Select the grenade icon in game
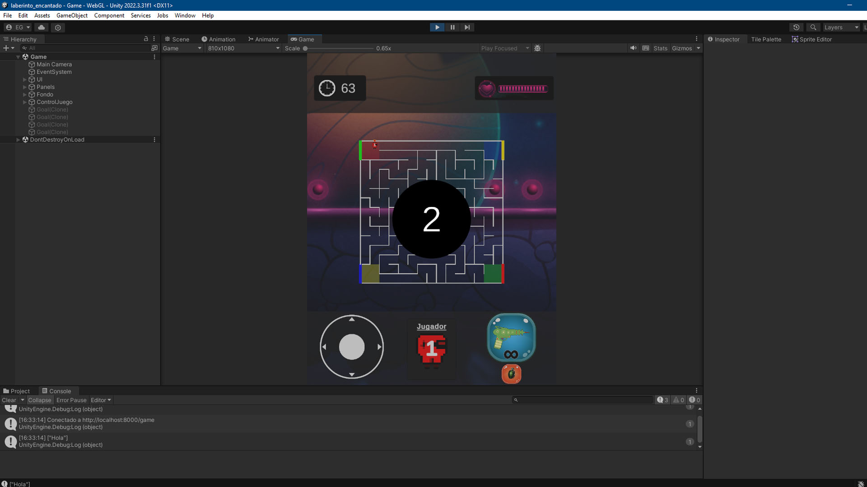 click(511, 374)
